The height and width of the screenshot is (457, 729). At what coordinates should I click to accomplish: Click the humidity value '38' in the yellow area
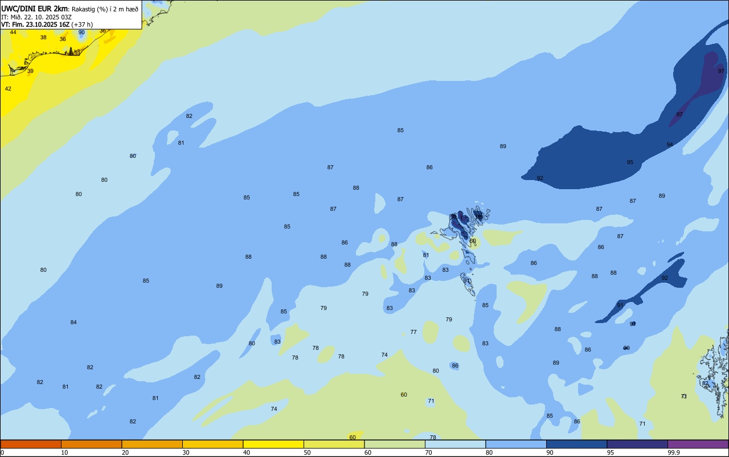tap(43, 38)
